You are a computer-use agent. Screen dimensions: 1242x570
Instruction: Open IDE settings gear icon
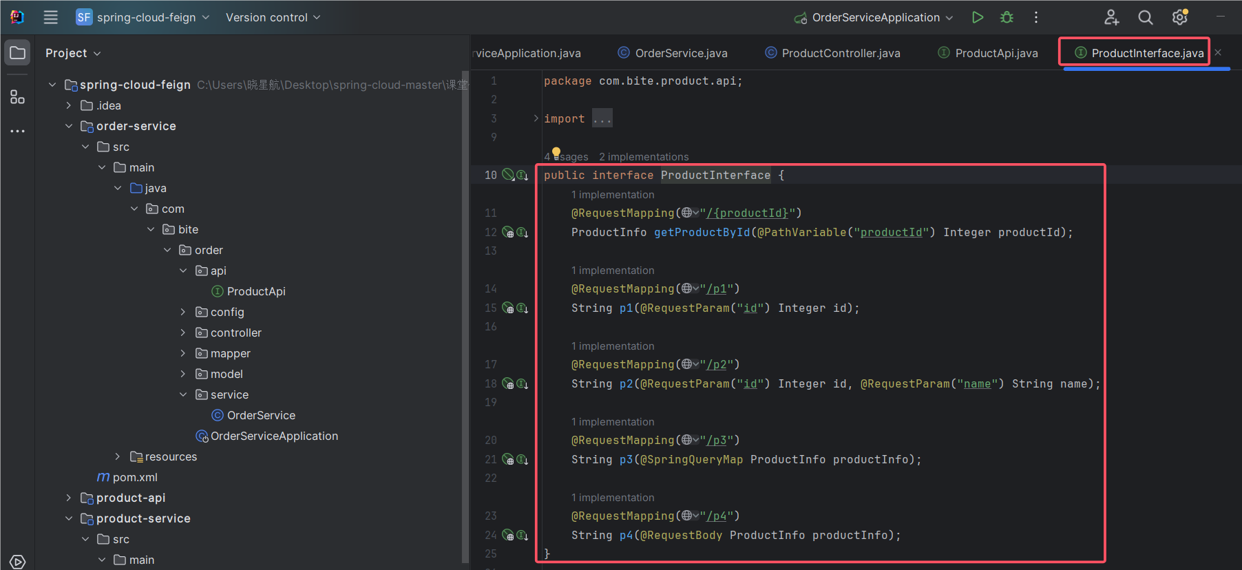1180,17
